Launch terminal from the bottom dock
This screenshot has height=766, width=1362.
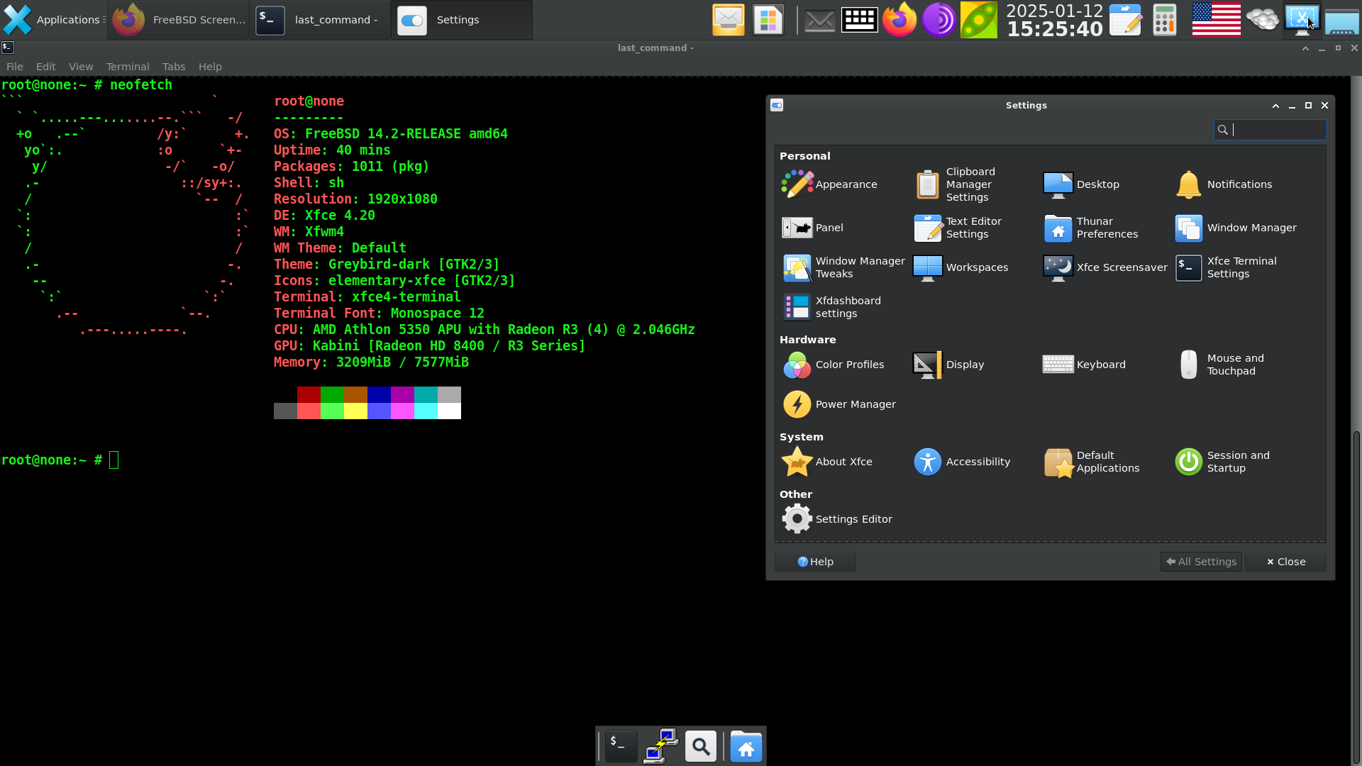pos(621,746)
